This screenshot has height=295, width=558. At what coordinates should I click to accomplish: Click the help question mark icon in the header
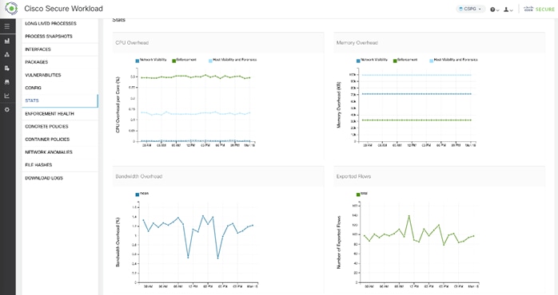492,10
